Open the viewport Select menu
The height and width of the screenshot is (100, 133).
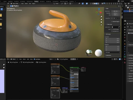(26, 4)
